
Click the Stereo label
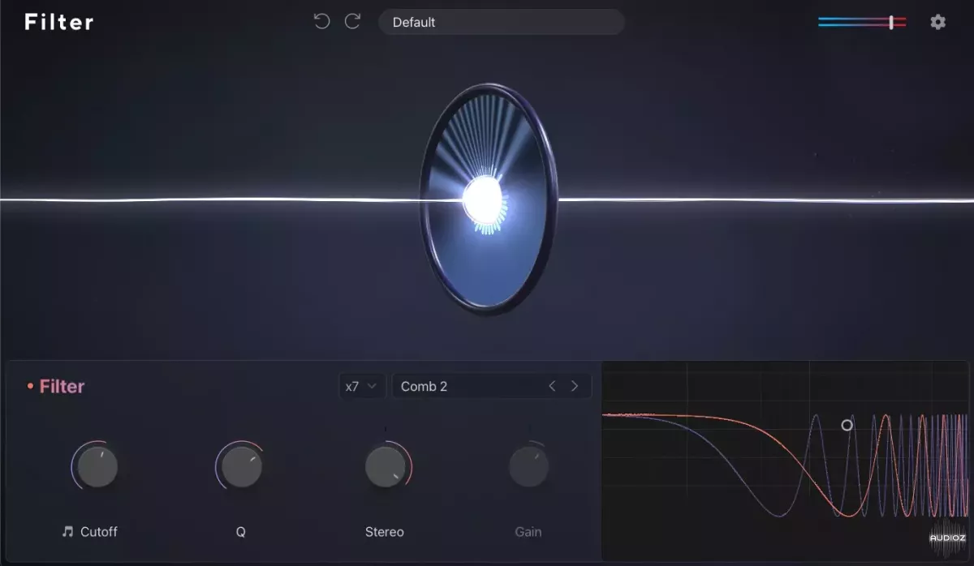(x=385, y=532)
